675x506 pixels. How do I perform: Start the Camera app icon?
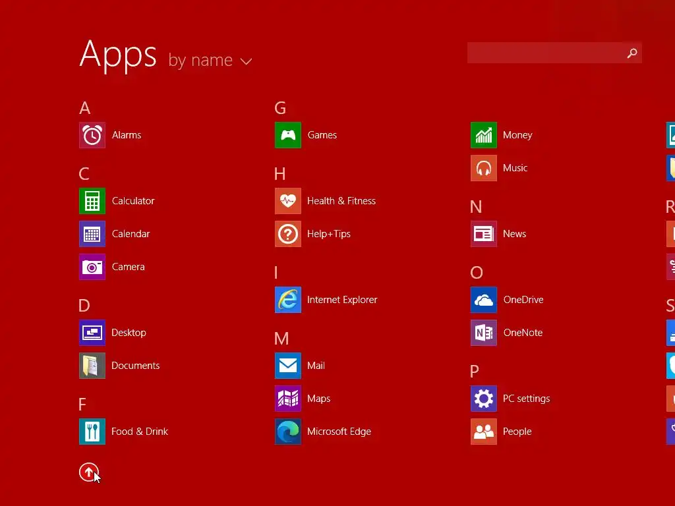pos(92,267)
